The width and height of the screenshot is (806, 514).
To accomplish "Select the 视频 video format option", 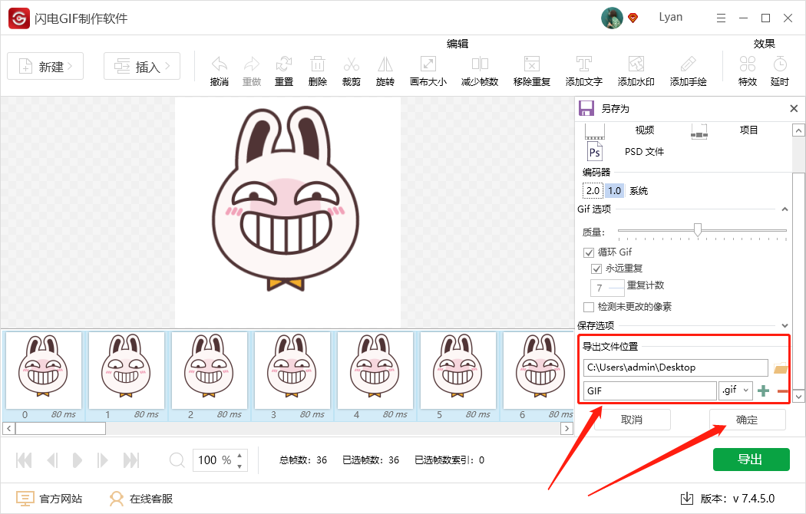I will point(645,130).
